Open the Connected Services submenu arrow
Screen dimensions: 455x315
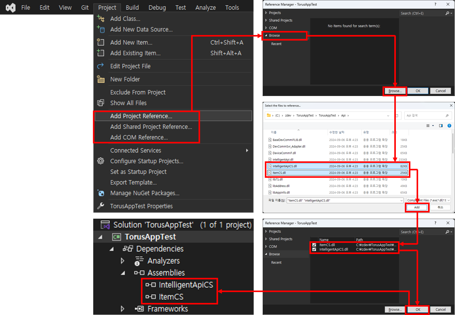[247, 150]
